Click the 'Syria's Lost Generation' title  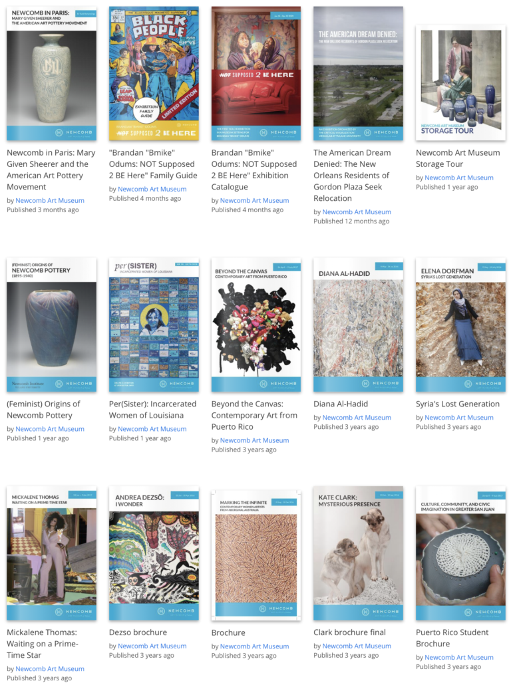point(458,404)
